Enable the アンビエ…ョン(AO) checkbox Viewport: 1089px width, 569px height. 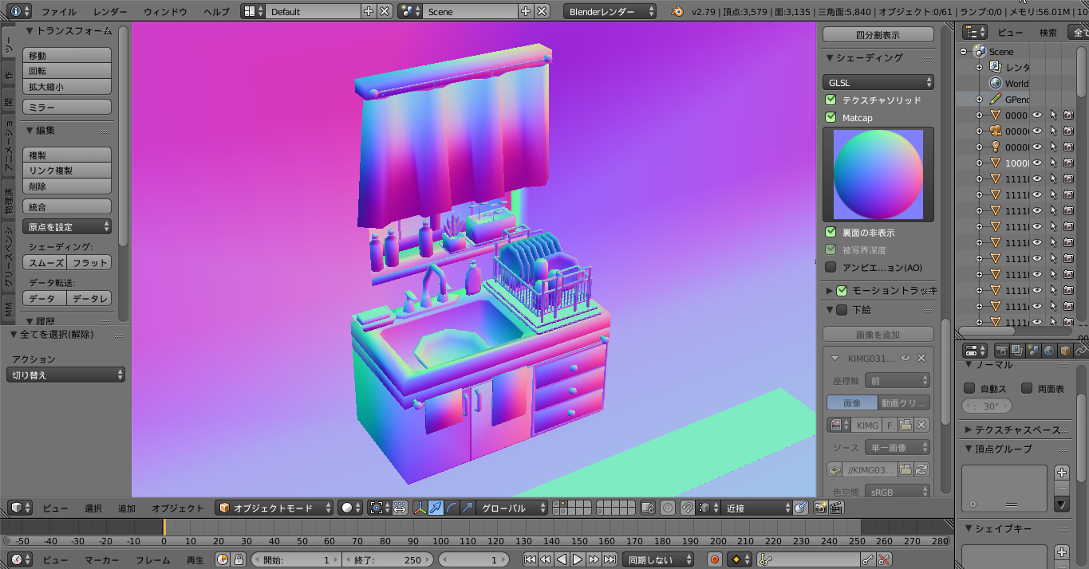(831, 267)
